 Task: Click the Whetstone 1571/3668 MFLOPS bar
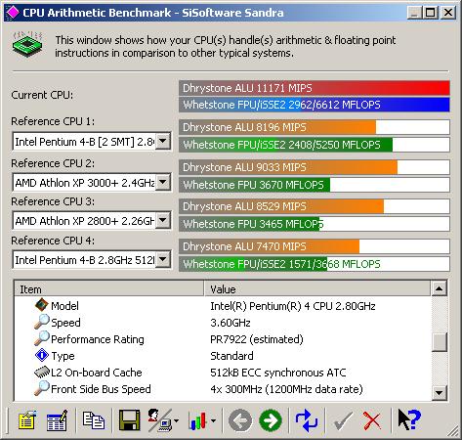[x=315, y=264]
